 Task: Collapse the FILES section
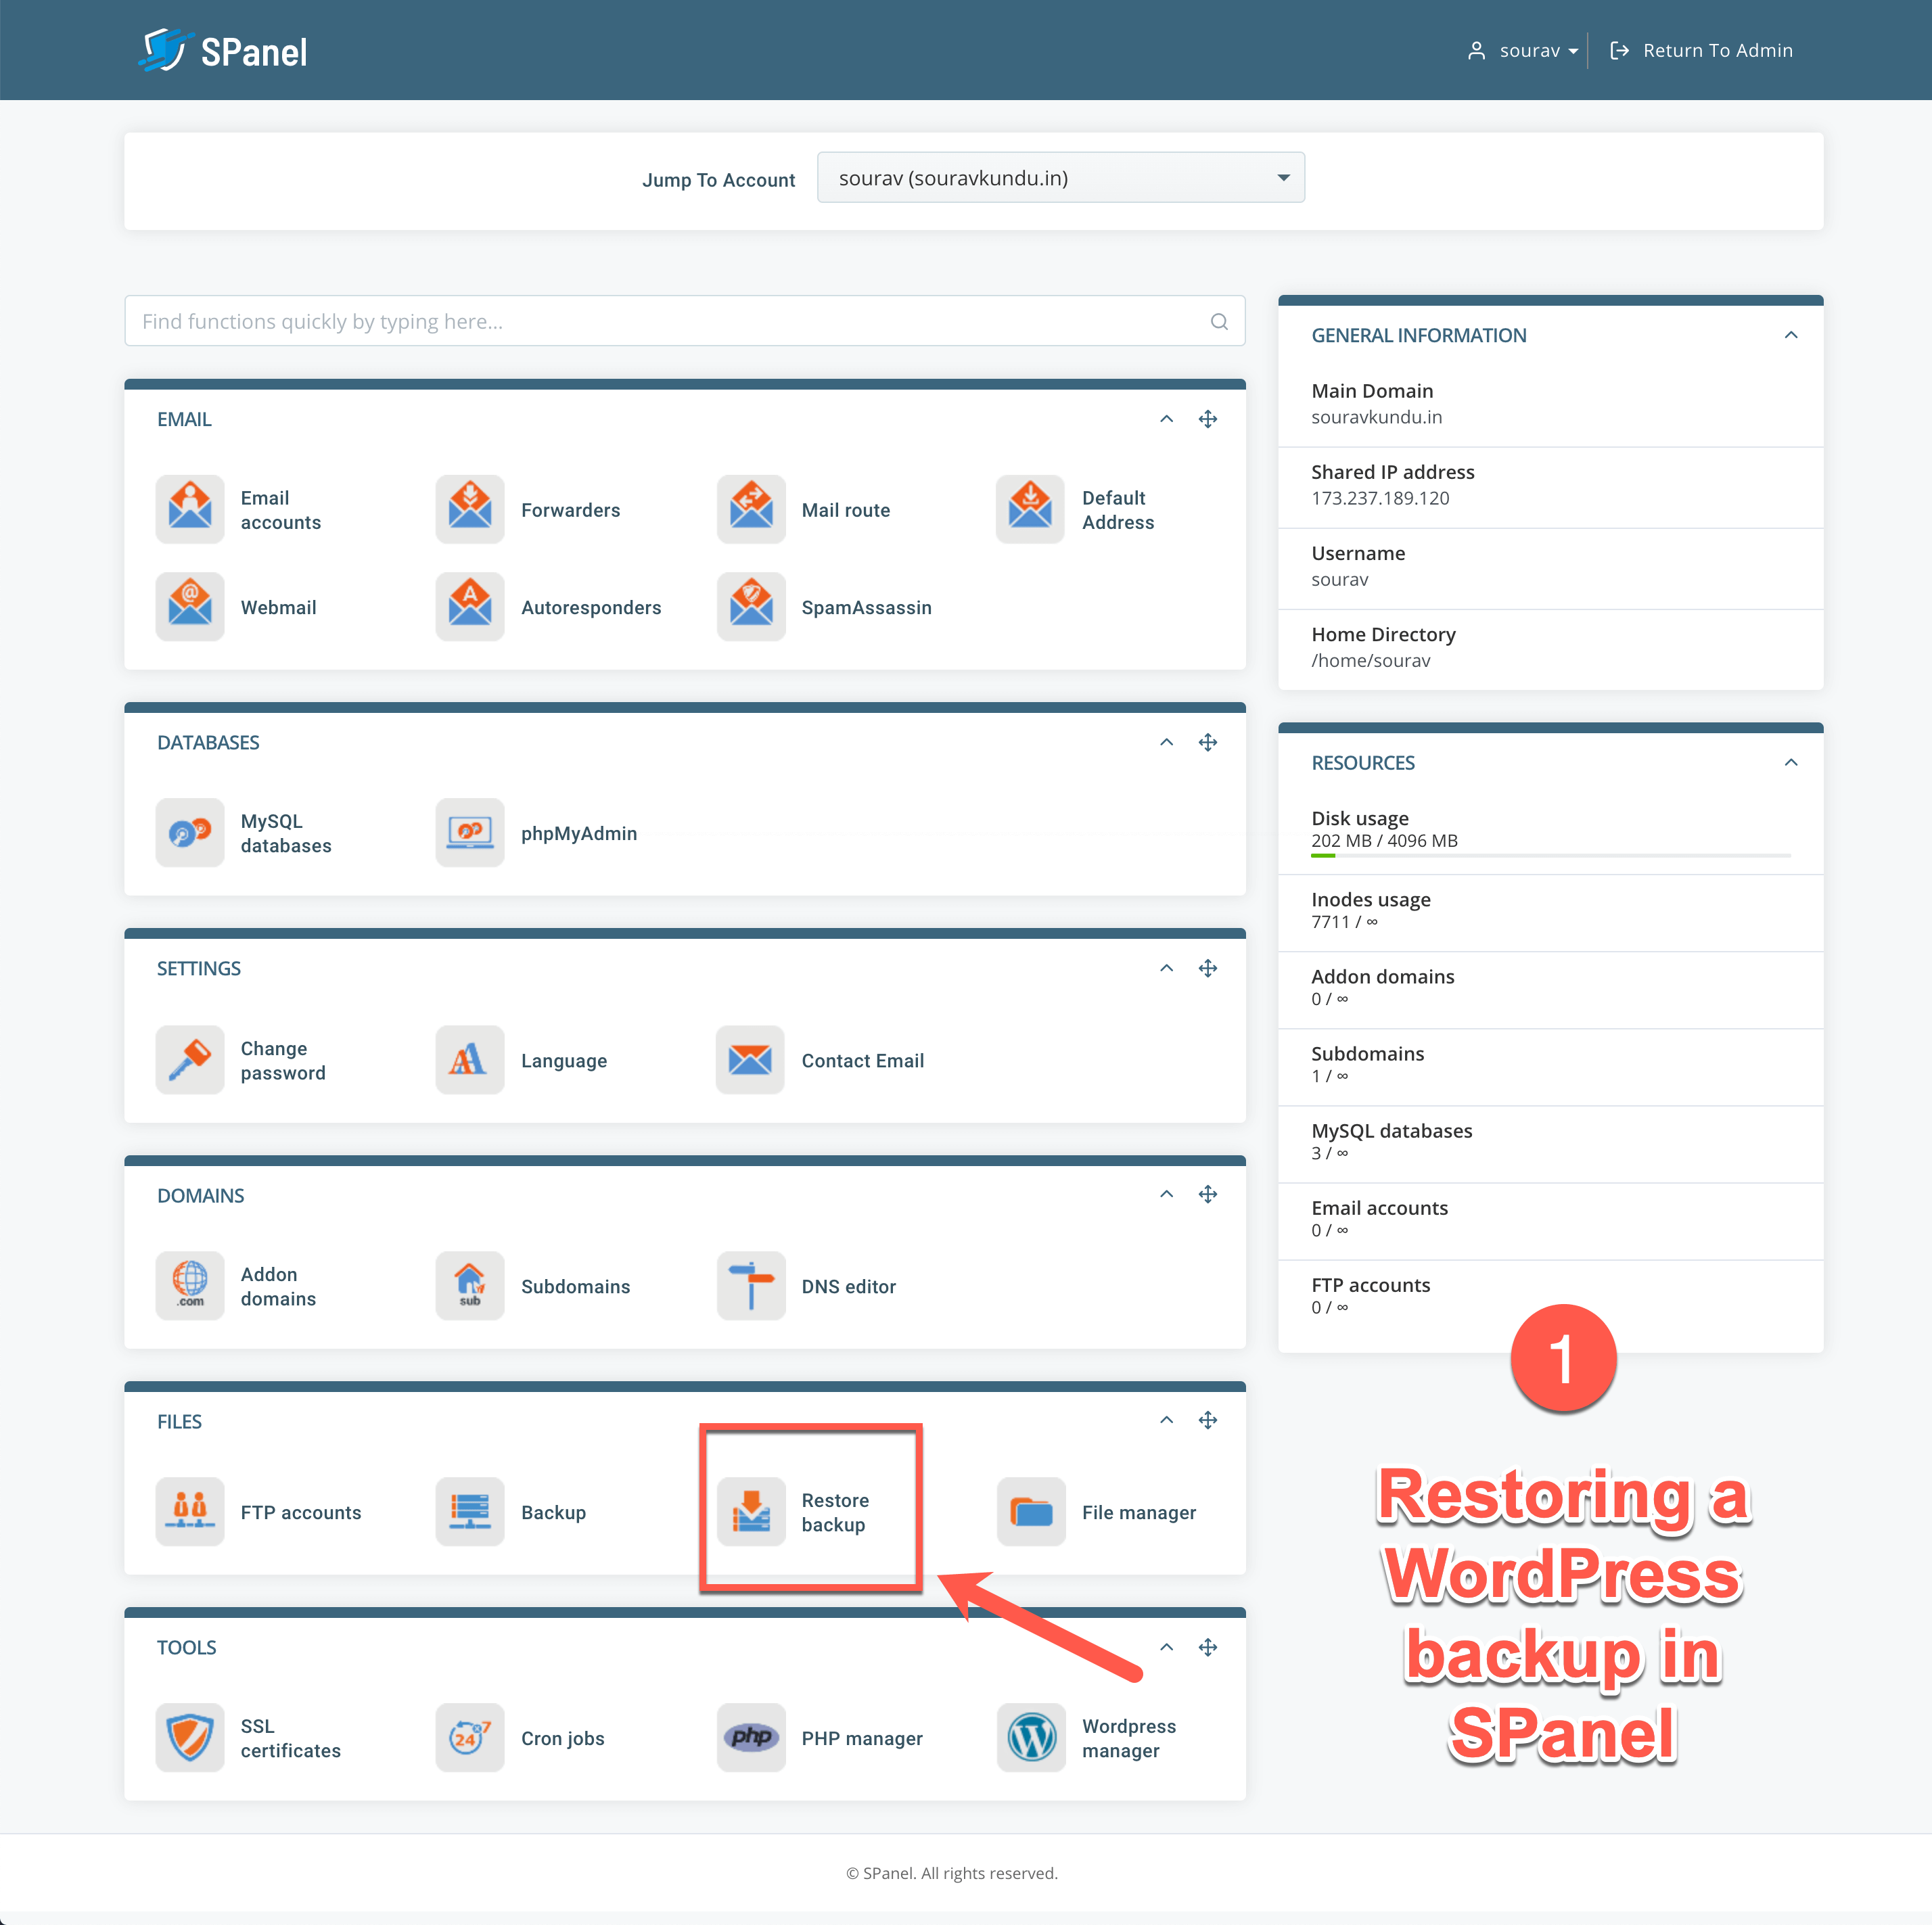pyautogui.click(x=1166, y=1420)
